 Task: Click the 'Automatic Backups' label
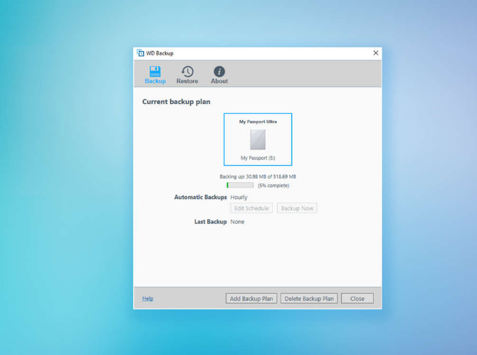click(201, 197)
